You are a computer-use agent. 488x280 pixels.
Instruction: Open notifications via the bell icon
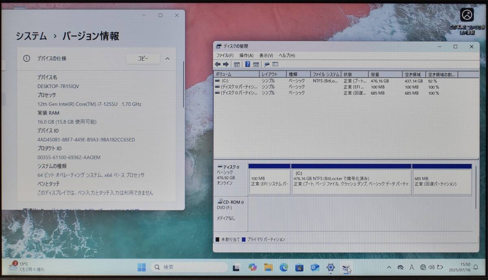click(x=475, y=267)
